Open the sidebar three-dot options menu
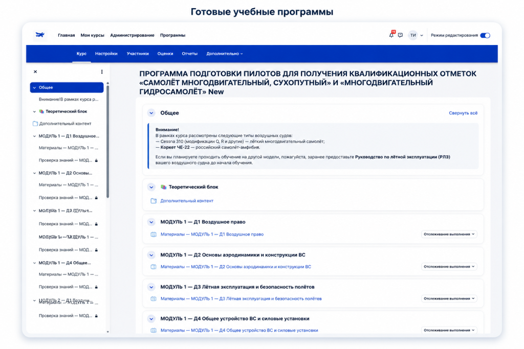 click(102, 72)
